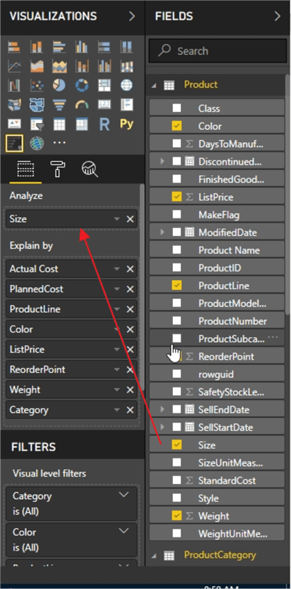Screen dimensions: 291x589
Task: Select the Key influencers visual
Action: pyautogui.click(x=14, y=143)
